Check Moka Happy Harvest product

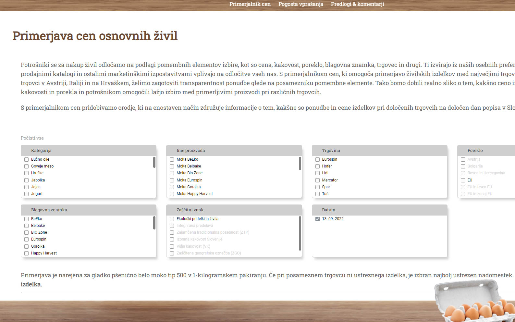point(172,194)
